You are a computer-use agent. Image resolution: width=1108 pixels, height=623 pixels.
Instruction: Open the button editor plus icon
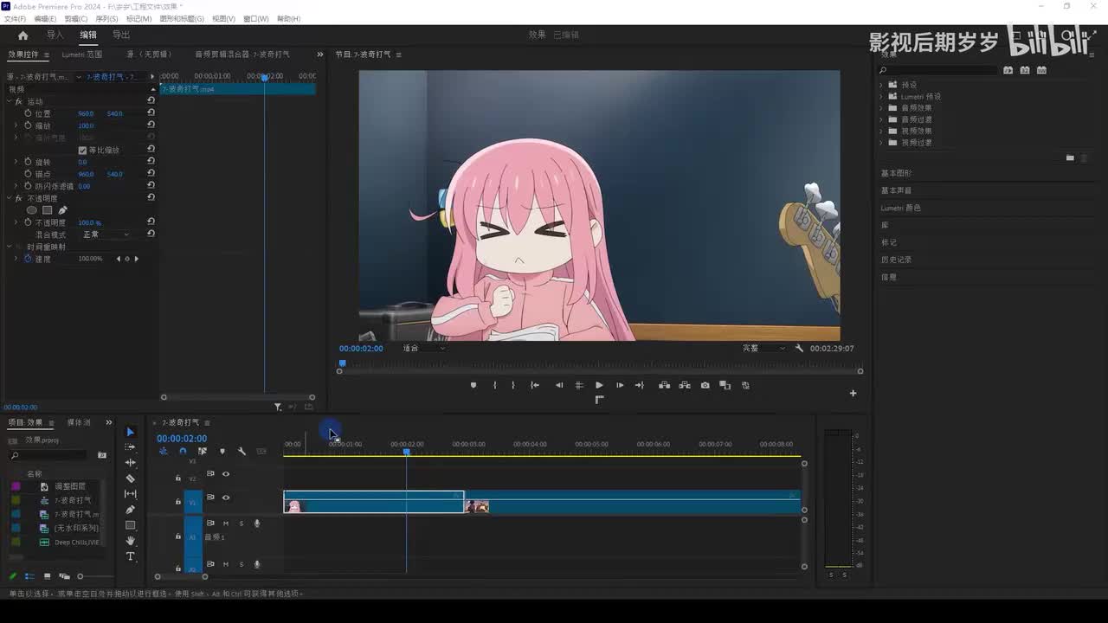(x=853, y=393)
